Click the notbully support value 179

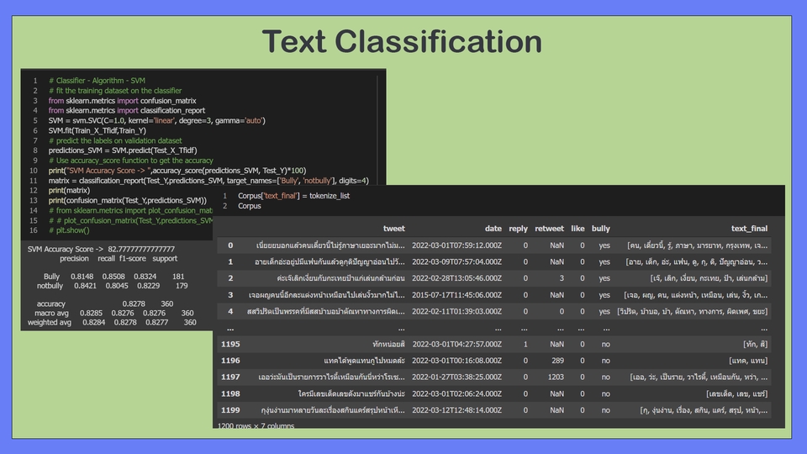click(182, 286)
